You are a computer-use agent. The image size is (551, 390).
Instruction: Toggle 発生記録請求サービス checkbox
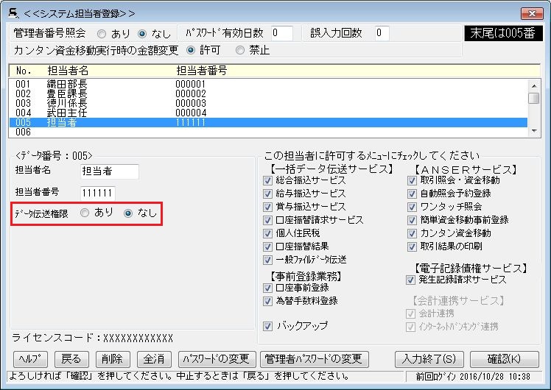coord(411,280)
